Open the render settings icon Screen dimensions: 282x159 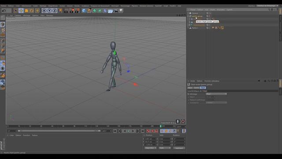78,11
